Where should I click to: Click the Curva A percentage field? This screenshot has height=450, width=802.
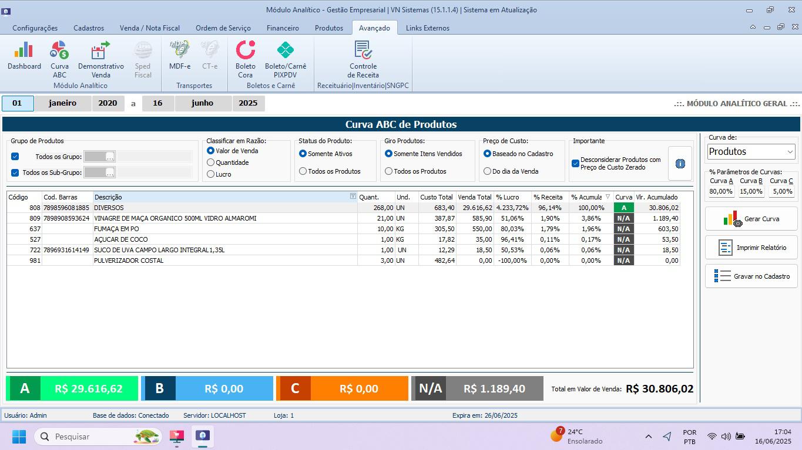point(721,191)
